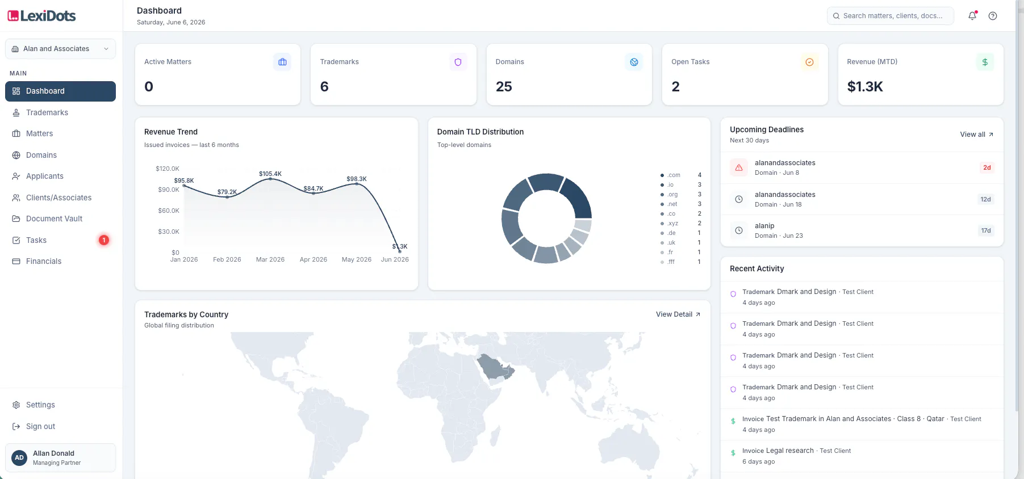Click the clock icon for Jun 18 deadline

[x=739, y=199]
